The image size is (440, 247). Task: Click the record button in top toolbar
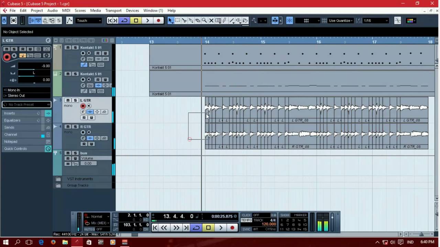point(158,21)
